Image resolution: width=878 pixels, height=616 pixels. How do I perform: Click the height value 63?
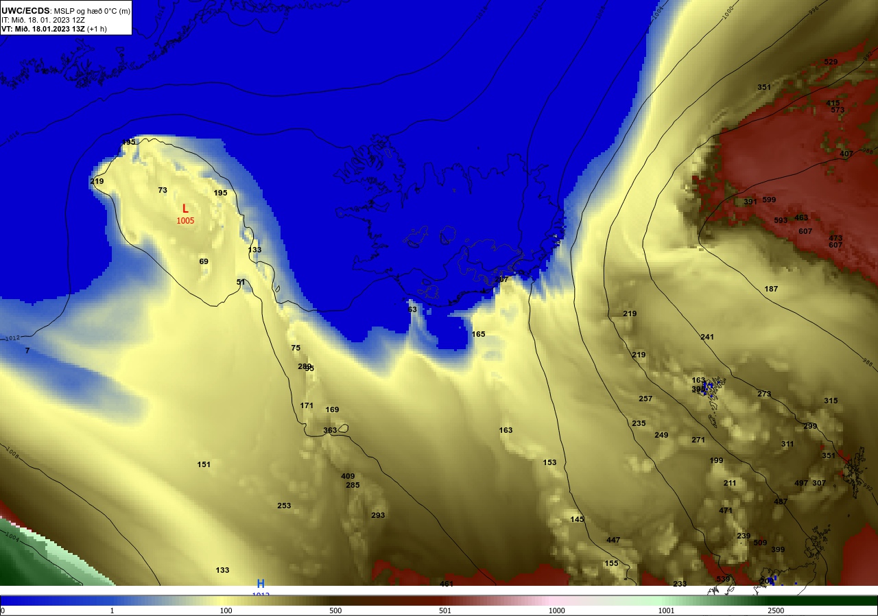tap(412, 310)
